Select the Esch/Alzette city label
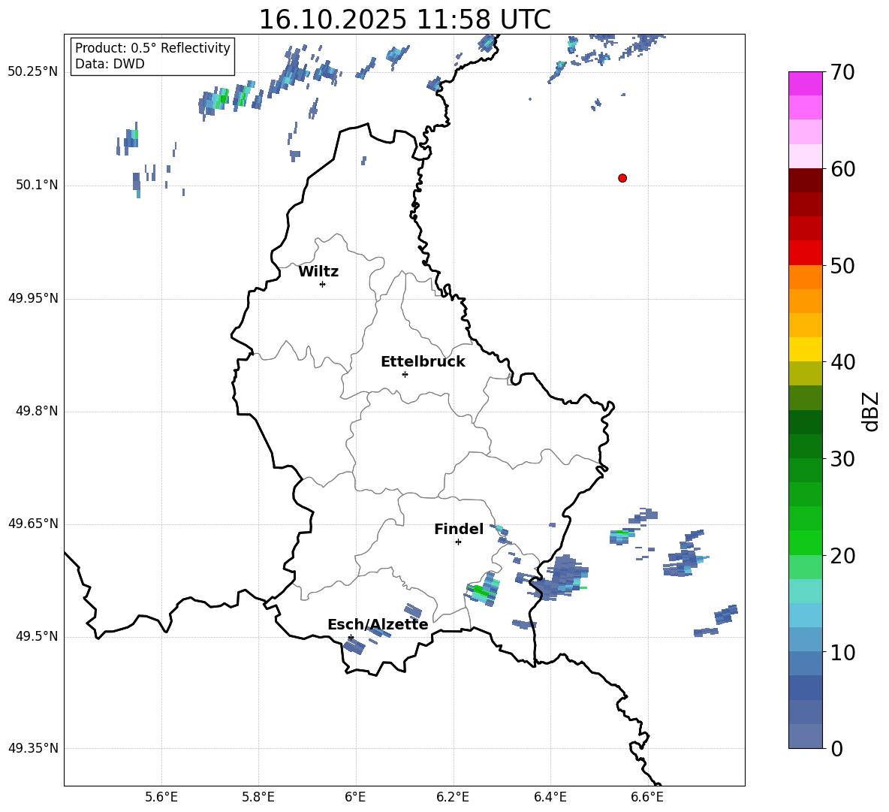The height and width of the screenshot is (812, 889). (x=378, y=625)
